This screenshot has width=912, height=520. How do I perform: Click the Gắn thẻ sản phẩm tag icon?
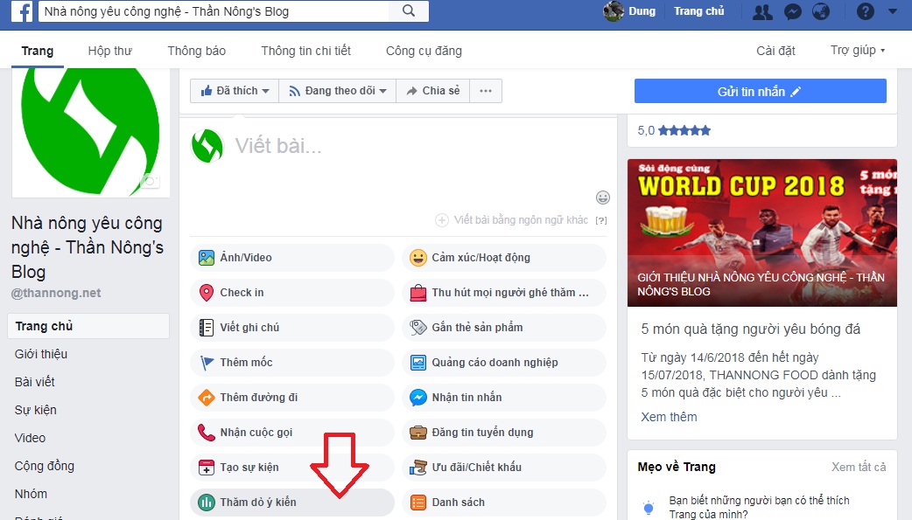pyautogui.click(x=418, y=328)
